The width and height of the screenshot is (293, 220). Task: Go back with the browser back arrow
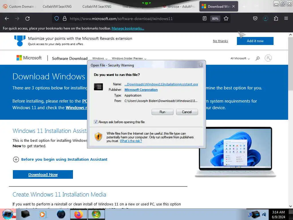(7, 19)
